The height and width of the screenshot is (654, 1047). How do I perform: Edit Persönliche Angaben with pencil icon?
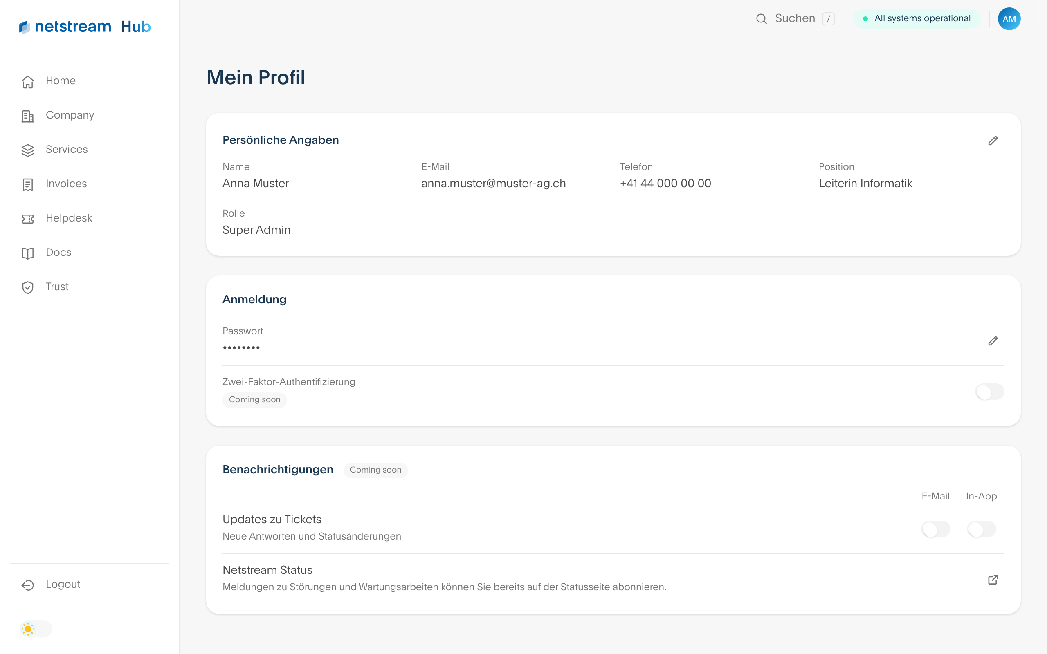click(x=993, y=141)
